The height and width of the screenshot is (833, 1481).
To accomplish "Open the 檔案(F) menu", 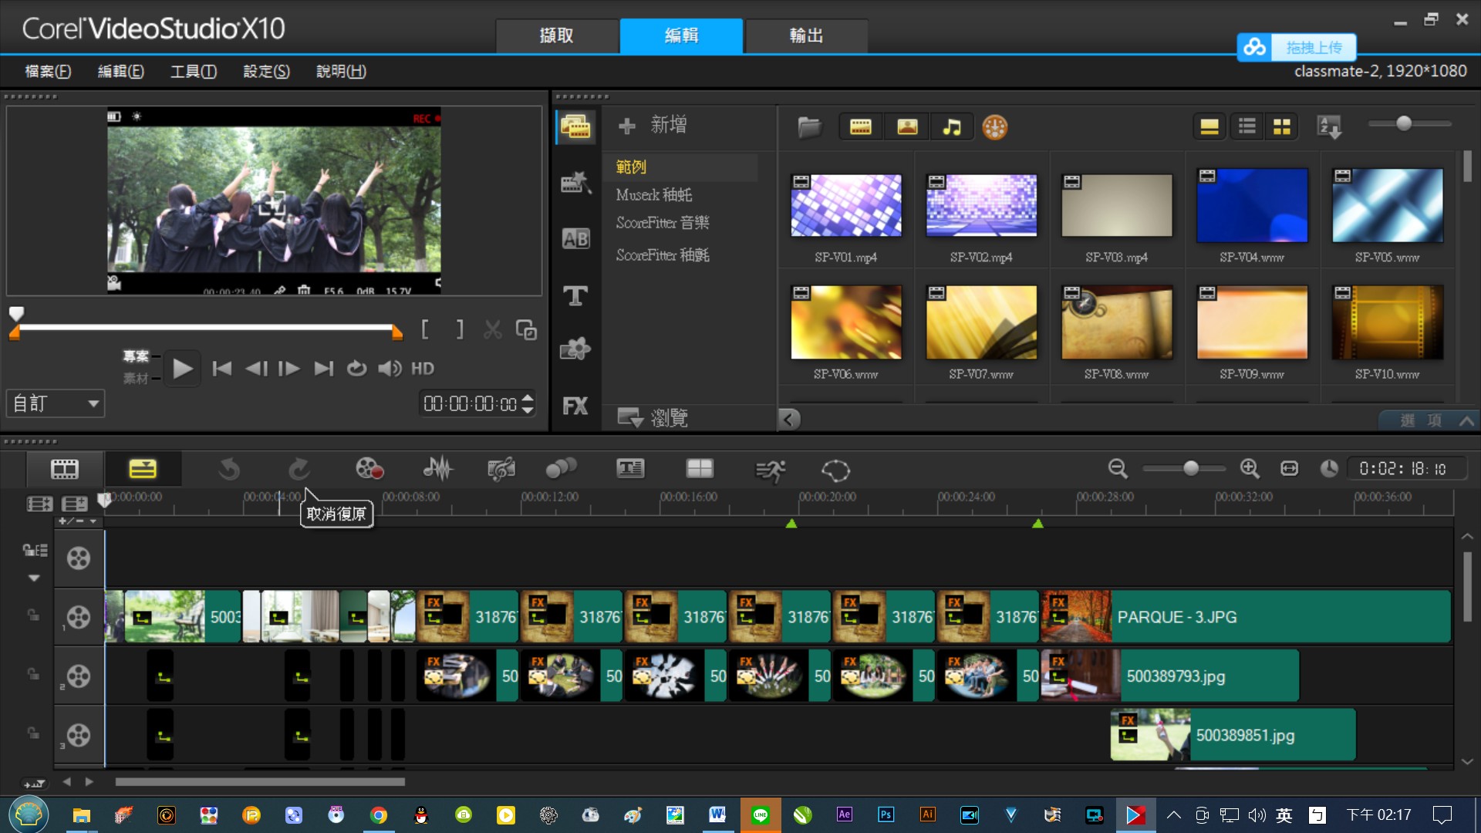I will [48, 71].
